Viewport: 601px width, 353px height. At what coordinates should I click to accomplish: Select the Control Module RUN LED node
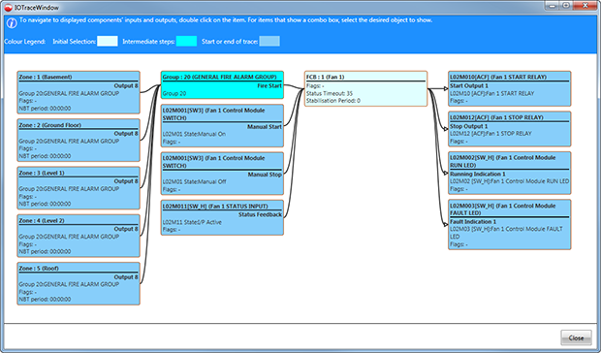click(509, 173)
